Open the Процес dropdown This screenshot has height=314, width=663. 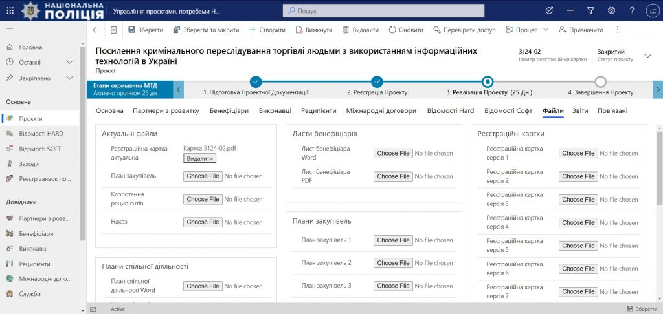527,30
